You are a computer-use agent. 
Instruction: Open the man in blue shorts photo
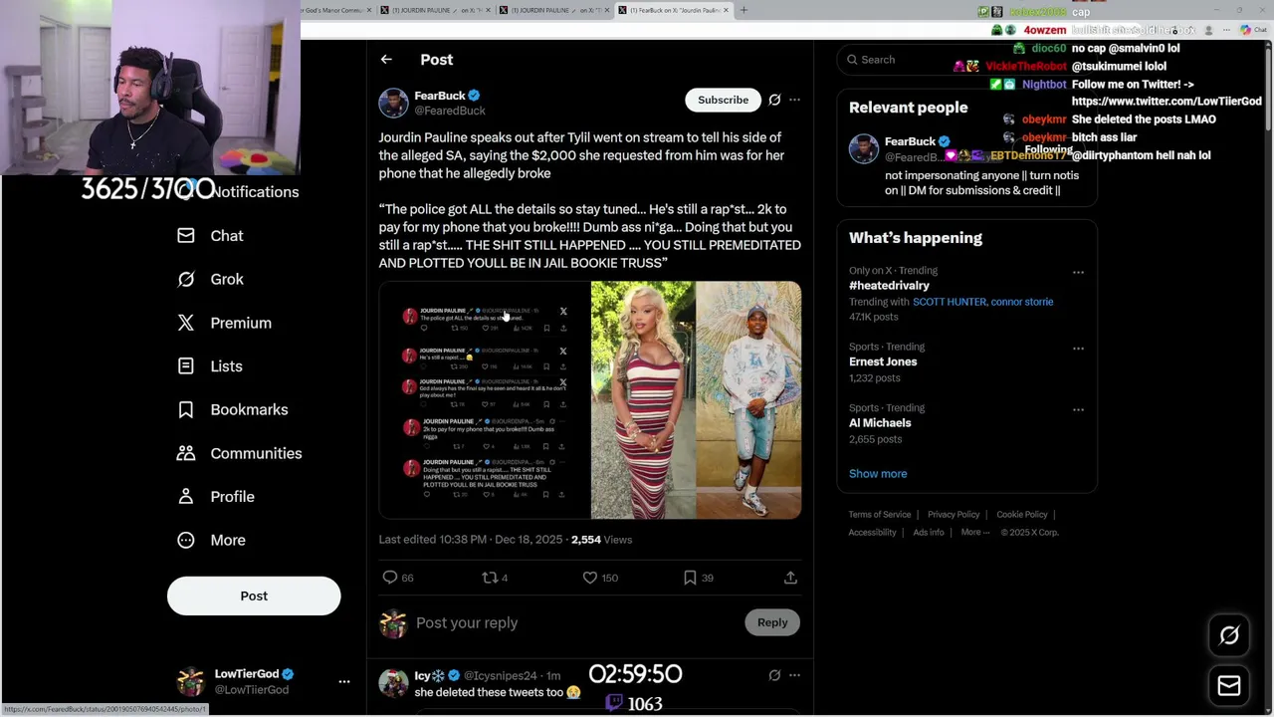click(x=748, y=400)
